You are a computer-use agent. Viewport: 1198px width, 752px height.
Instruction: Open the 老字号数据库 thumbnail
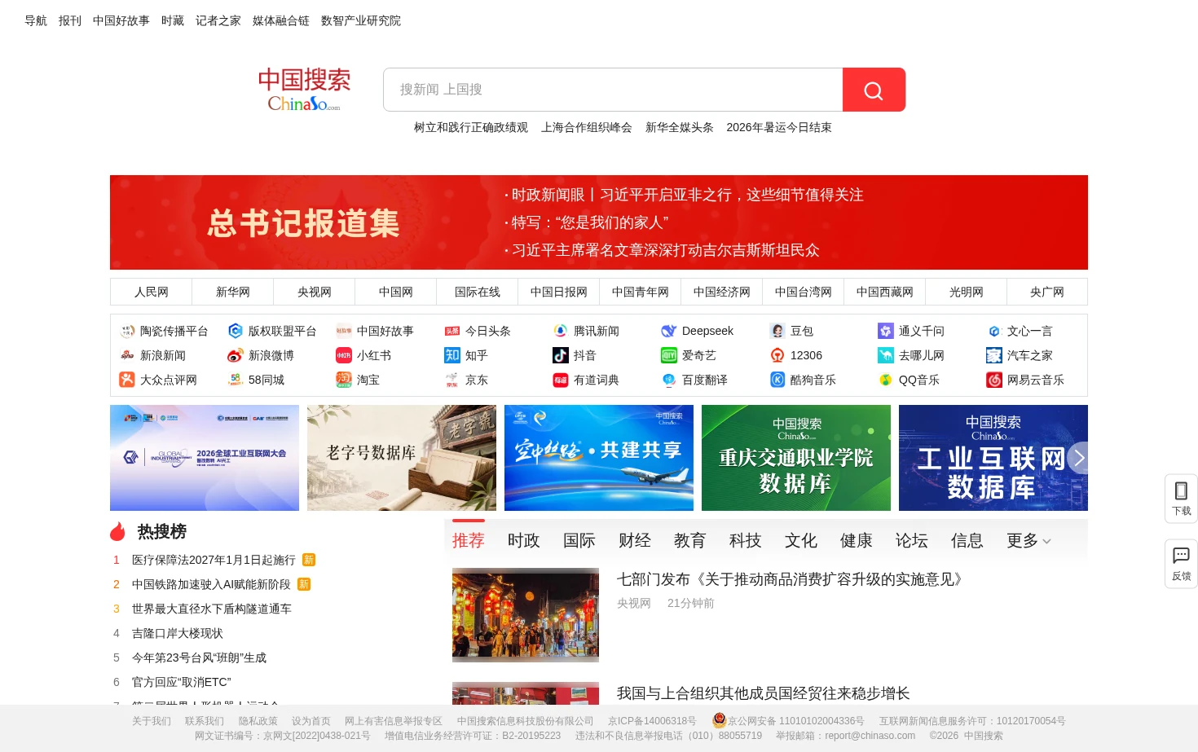tap(402, 458)
